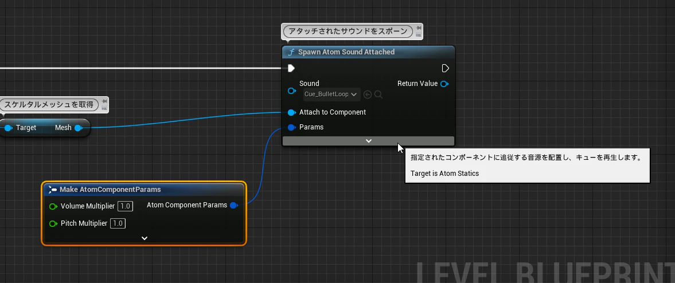Screen dimensions: 675x283
Task: Toggle comment bubble visibility on skeletal mesh node
Action: click(104, 108)
